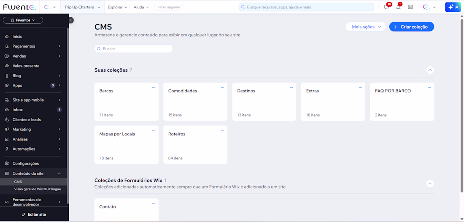Open the Contato form collection
Image resolution: width=464 pixels, height=222 pixels.
tap(127, 210)
